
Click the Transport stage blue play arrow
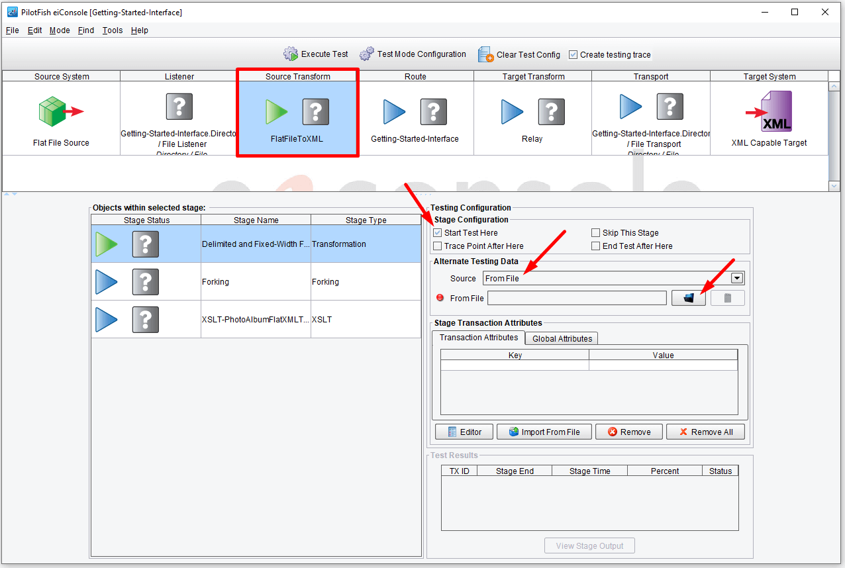pos(631,107)
